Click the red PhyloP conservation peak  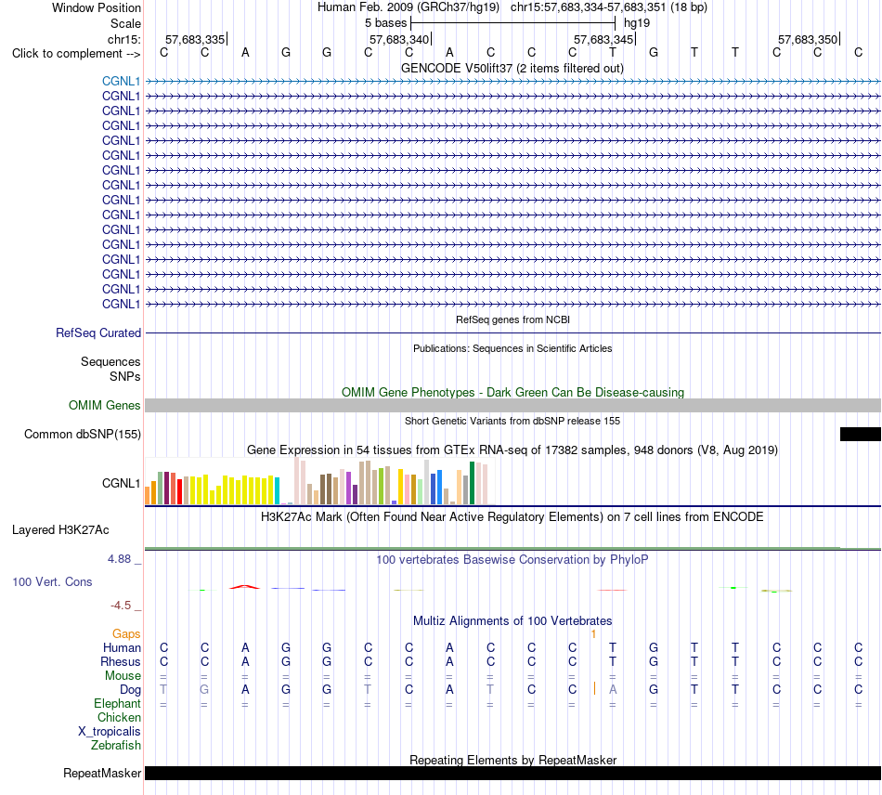(x=245, y=587)
